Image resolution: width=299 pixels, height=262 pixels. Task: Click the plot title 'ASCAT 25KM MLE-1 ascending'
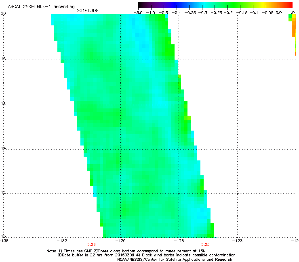pos(41,6)
